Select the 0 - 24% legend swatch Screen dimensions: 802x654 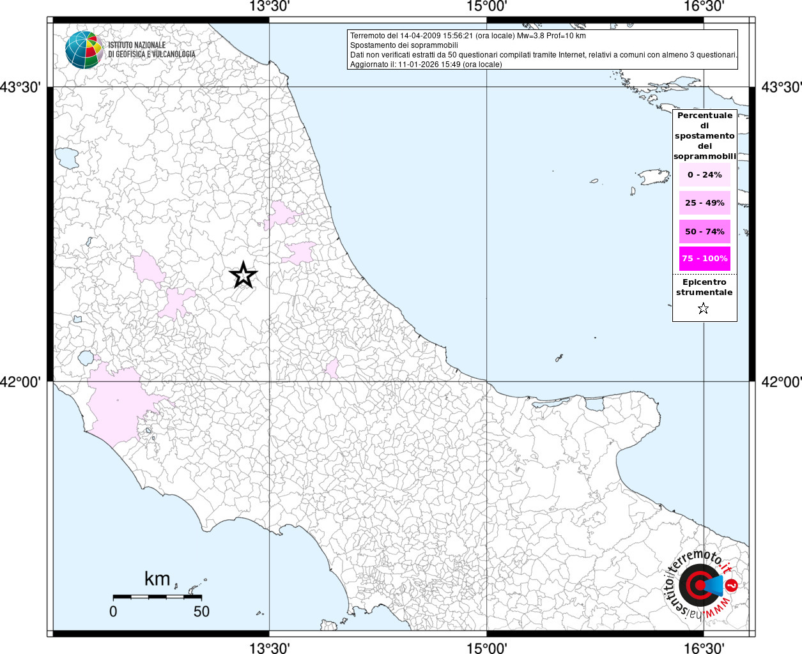tap(704, 175)
